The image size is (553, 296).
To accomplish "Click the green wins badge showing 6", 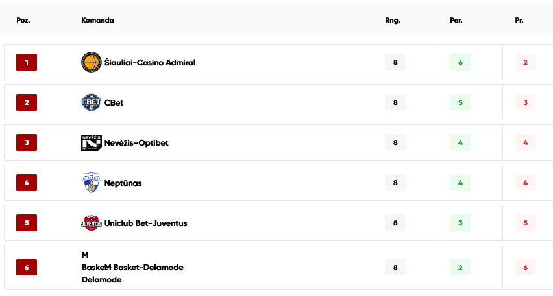I will [460, 62].
